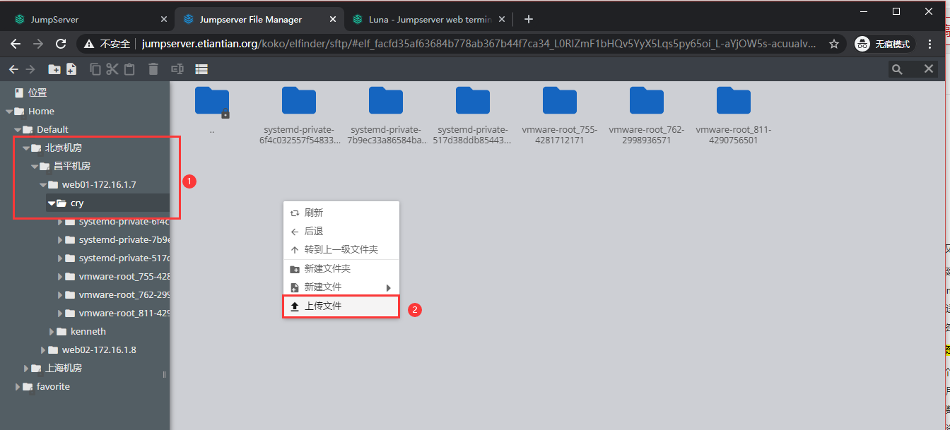The width and height of the screenshot is (950, 430).
Task: Switch to the JumpServer tab
Action: [88, 19]
